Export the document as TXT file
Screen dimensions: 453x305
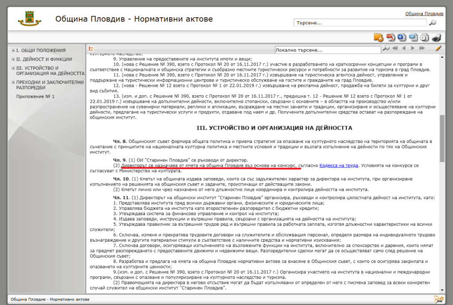[413, 37]
